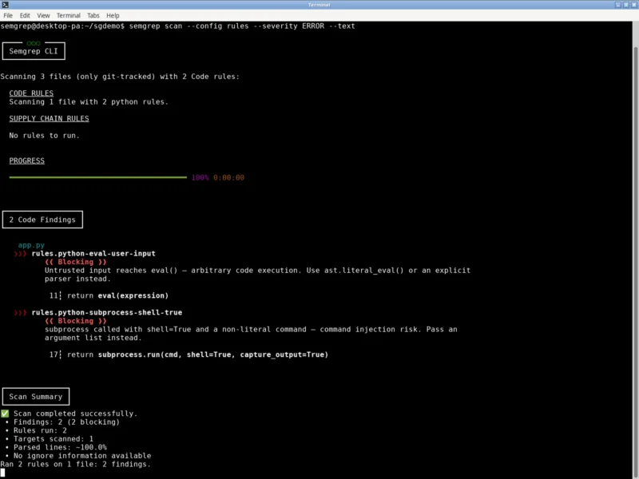Open the File menu
This screenshot has width=639, height=479.
click(8, 15)
